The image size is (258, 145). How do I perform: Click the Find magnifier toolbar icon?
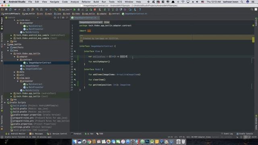pos(37,10)
